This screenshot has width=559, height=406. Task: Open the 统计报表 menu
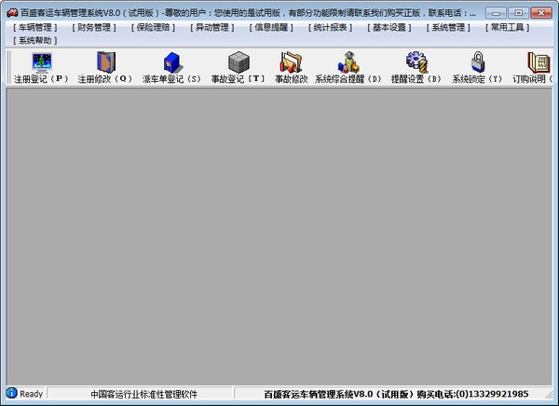point(330,27)
